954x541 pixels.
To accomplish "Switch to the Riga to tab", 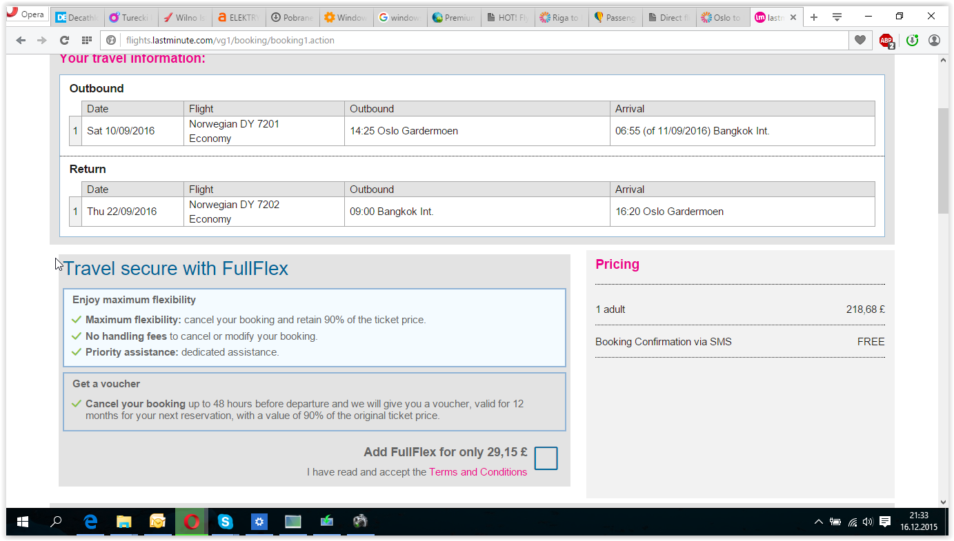I will pos(561,18).
